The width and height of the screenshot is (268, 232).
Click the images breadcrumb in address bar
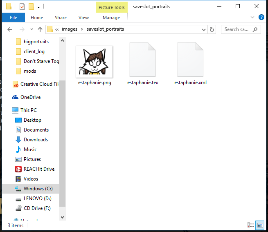pos(69,29)
